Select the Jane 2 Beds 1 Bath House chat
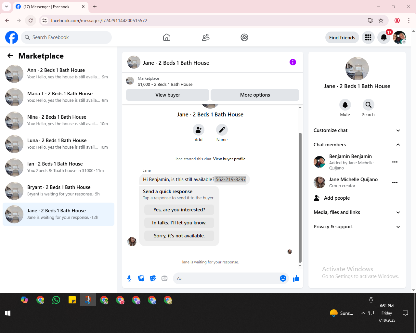The image size is (416, 333). (58, 214)
